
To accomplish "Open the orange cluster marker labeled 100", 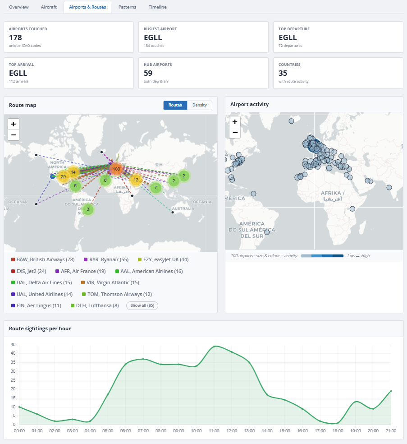I will 116,169.
